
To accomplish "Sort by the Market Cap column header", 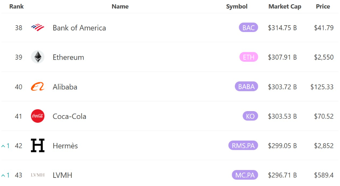I will click(285, 6).
